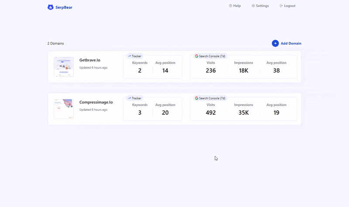Click the SerpBear bear logo icon
The height and width of the screenshot is (207, 349).
(x=51, y=7)
